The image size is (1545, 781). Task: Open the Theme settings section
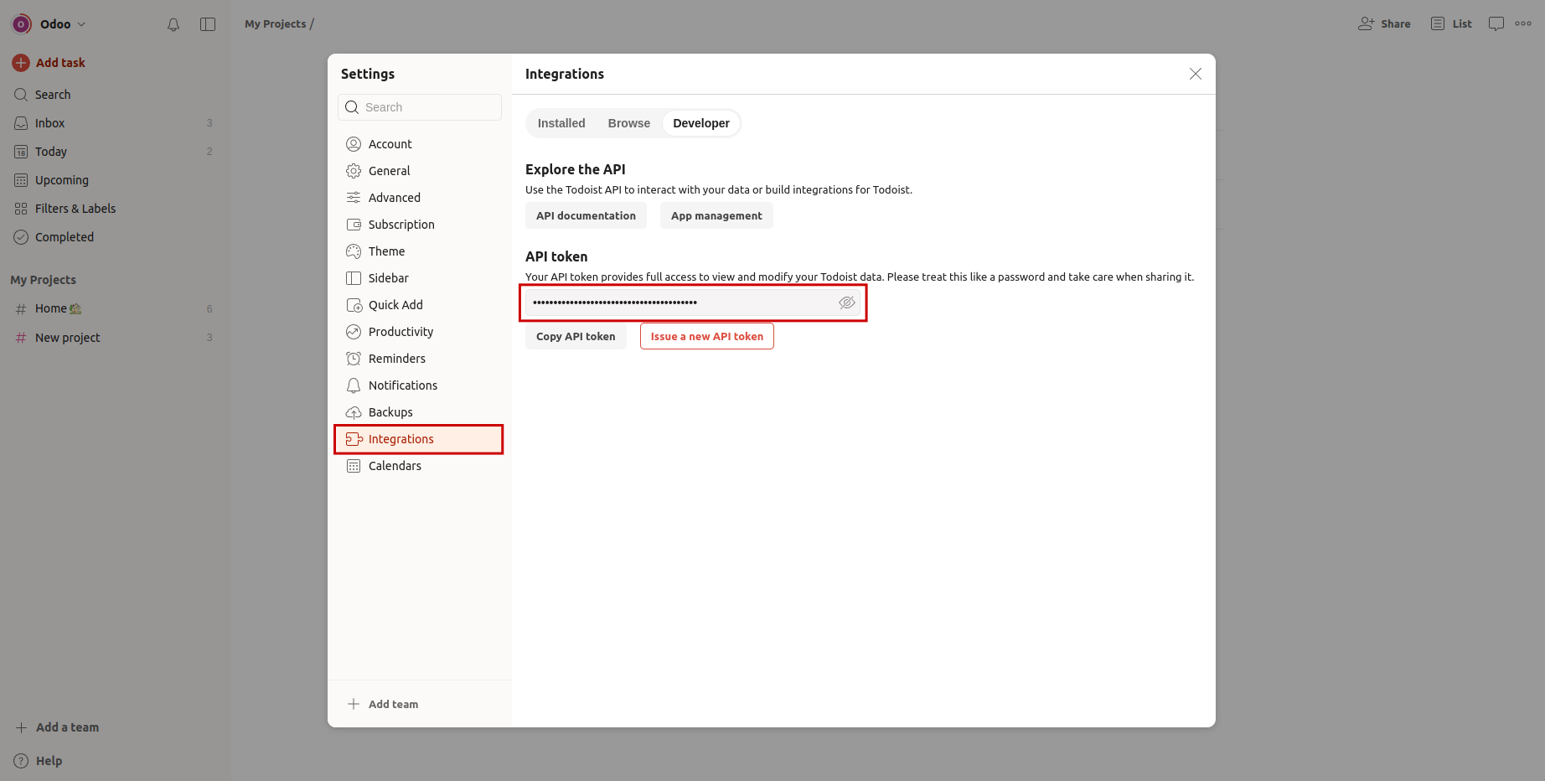point(420,251)
